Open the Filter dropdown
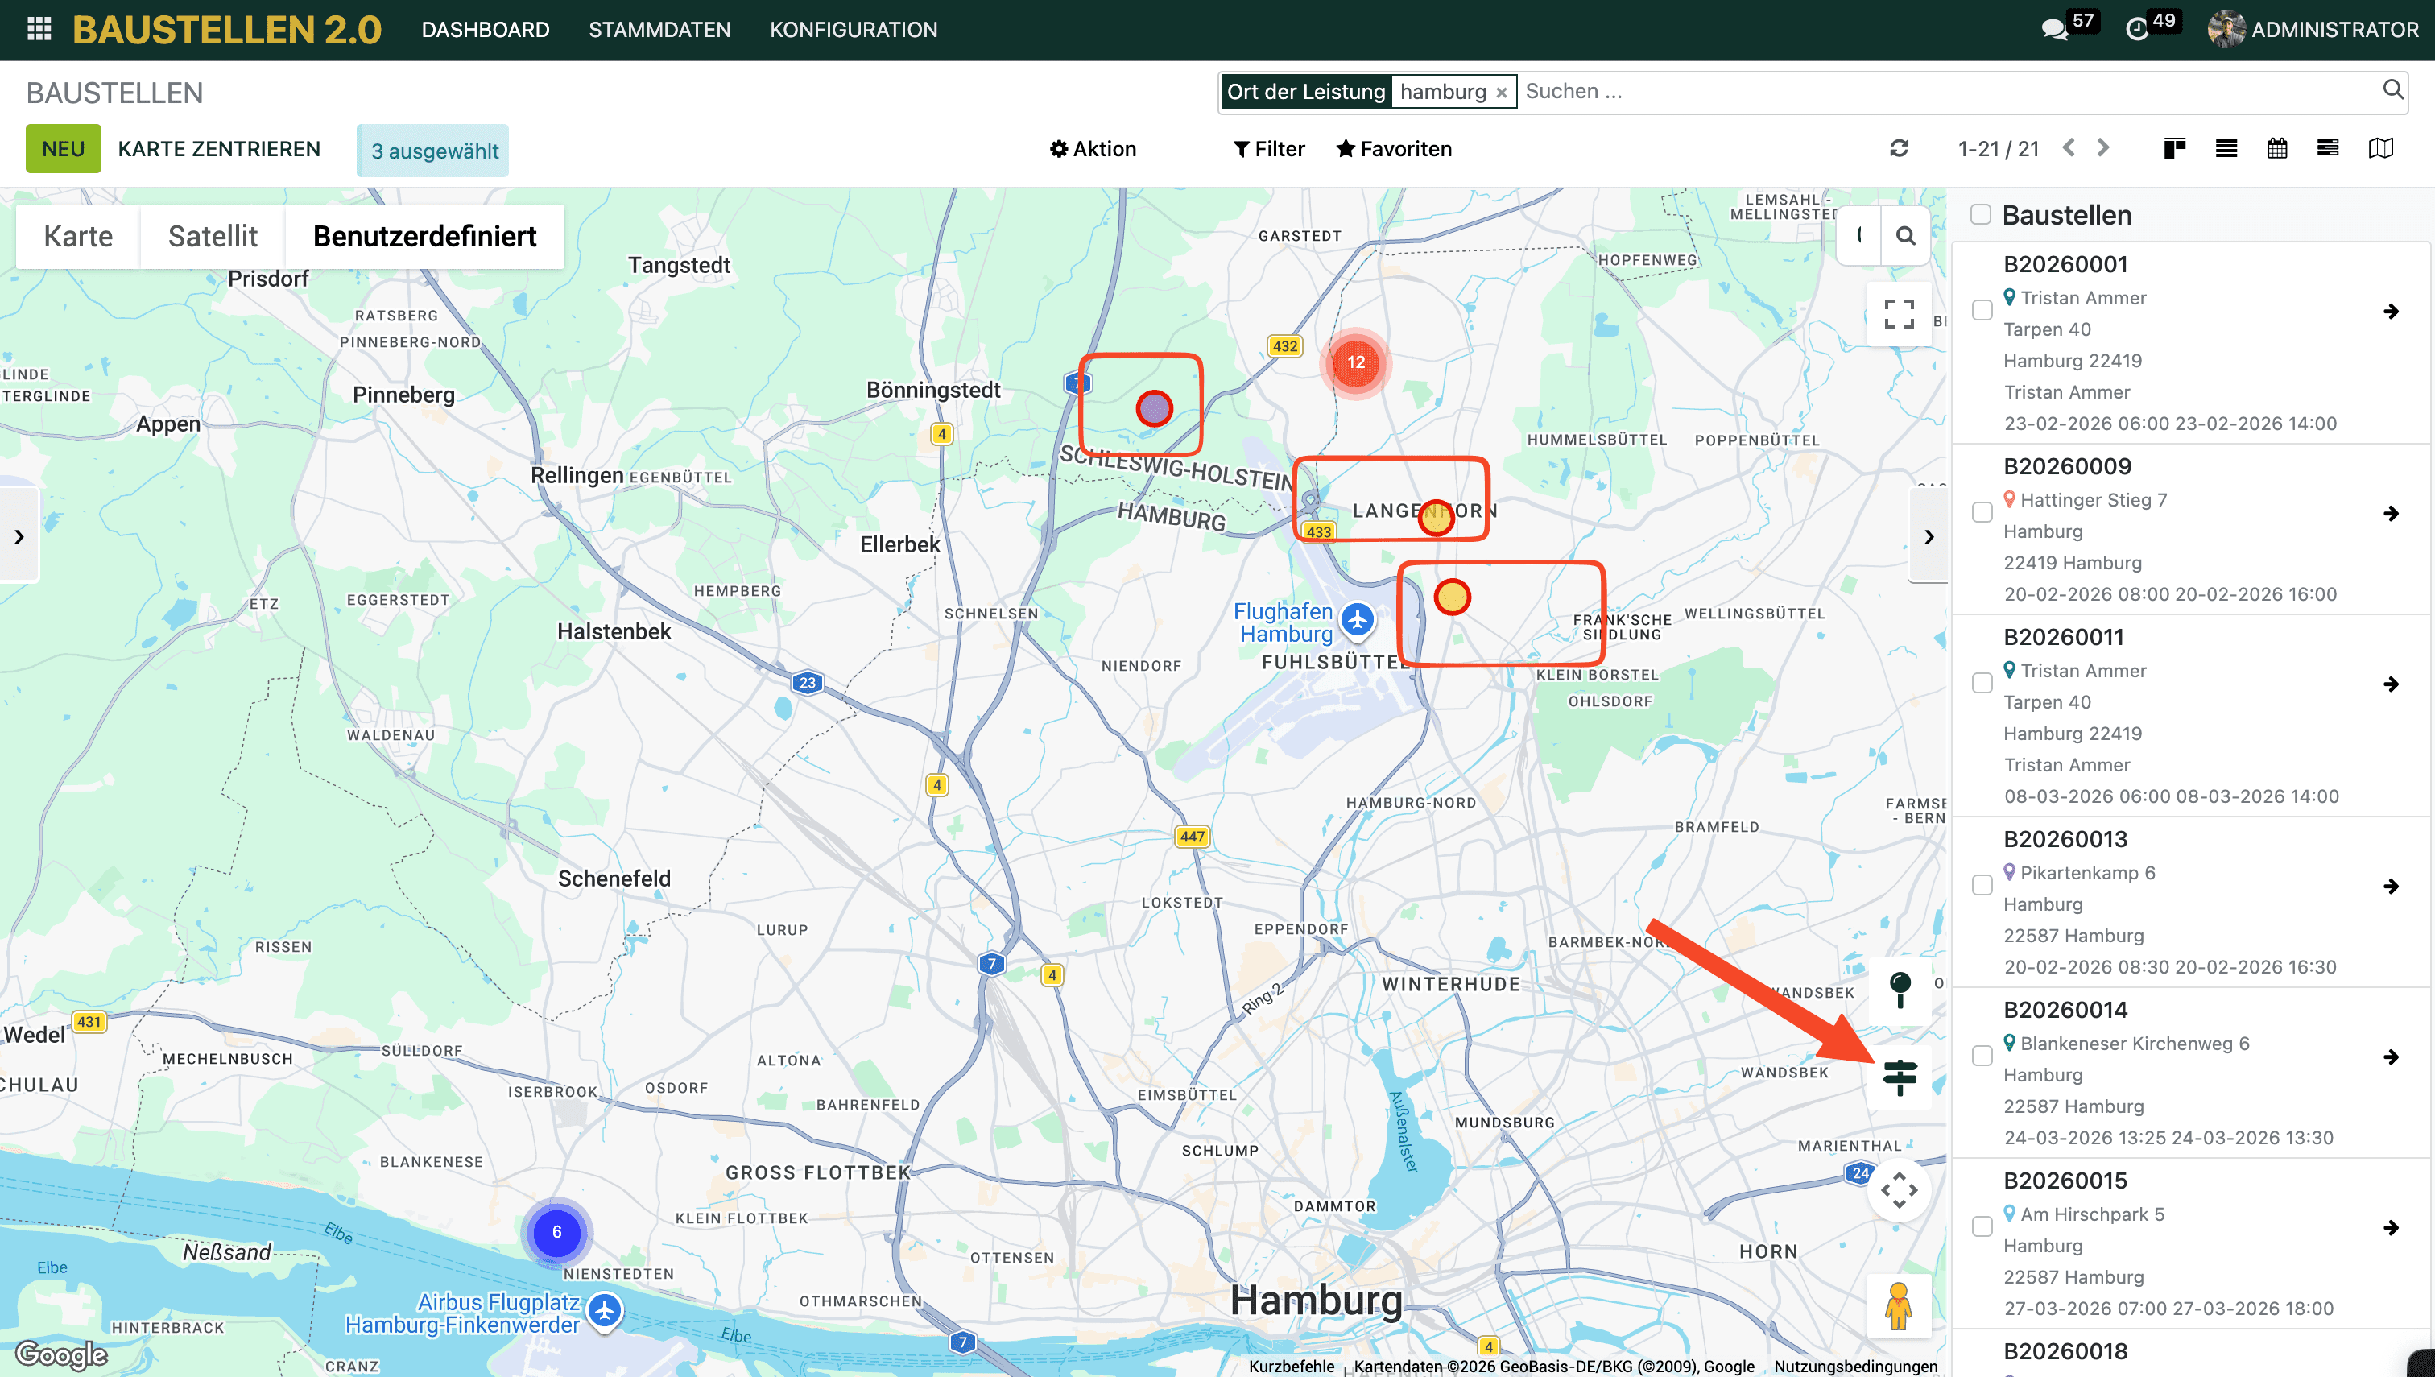The width and height of the screenshot is (2435, 1377). click(x=1269, y=148)
